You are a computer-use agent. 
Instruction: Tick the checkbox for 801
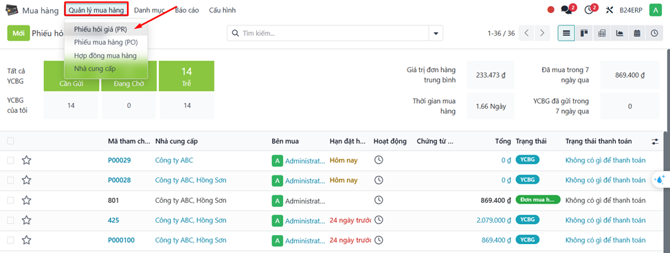11,200
